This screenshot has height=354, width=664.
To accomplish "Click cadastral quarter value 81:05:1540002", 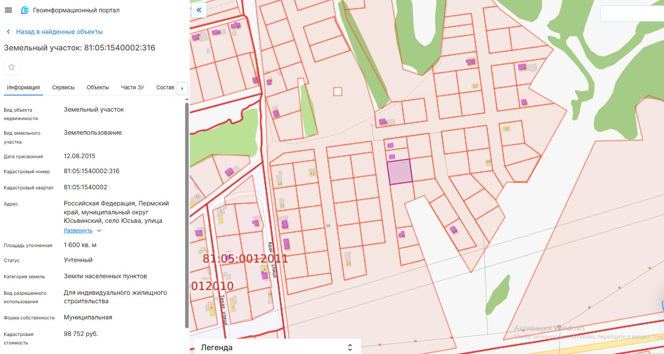I will coord(85,187).
